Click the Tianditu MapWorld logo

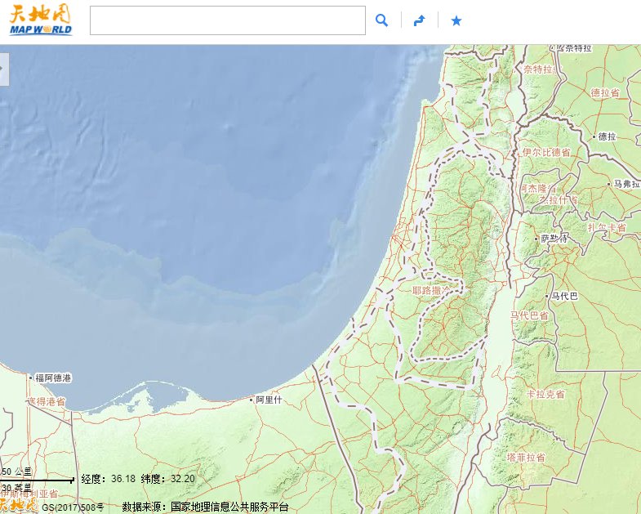coord(41,20)
